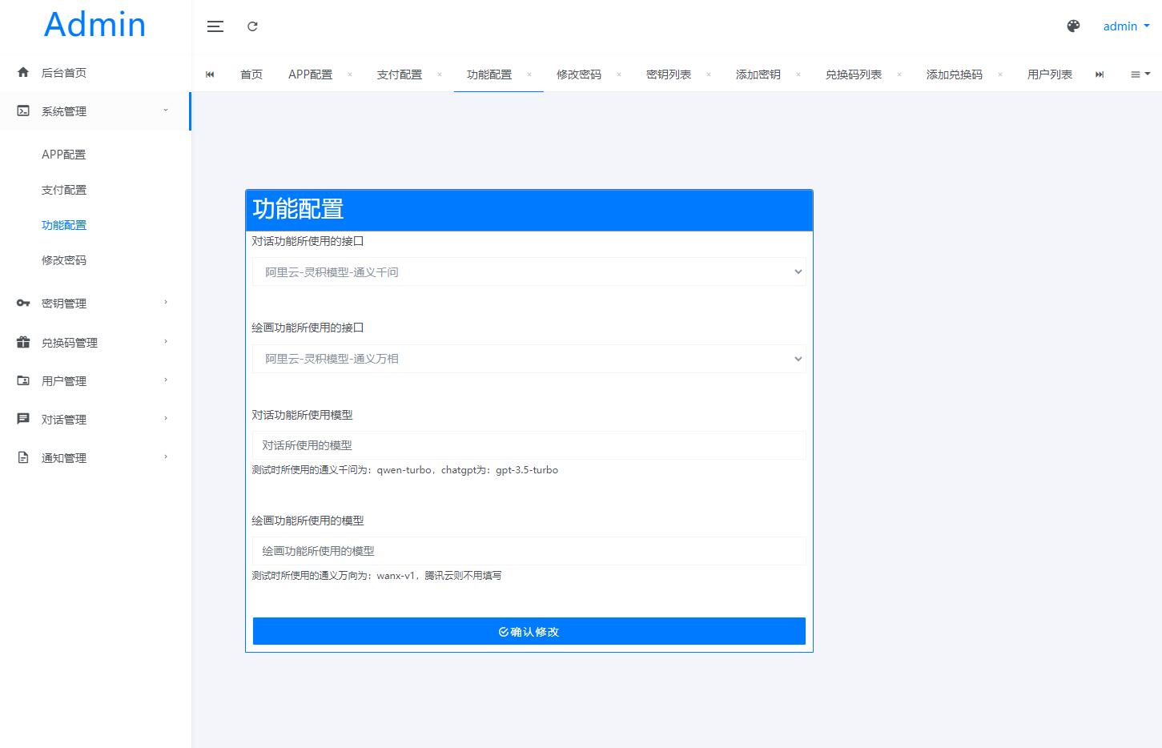
Task: Click the 确认修改 submit button
Action: click(529, 631)
